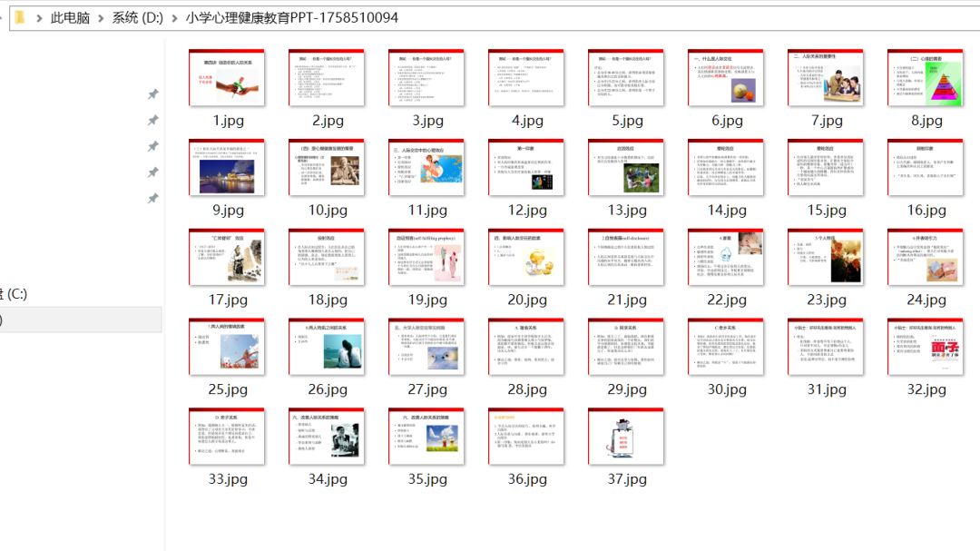The width and height of the screenshot is (980, 551).
Task: Select 32.jpg thumbnail with red 面子 text
Action: click(x=926, y=347)
